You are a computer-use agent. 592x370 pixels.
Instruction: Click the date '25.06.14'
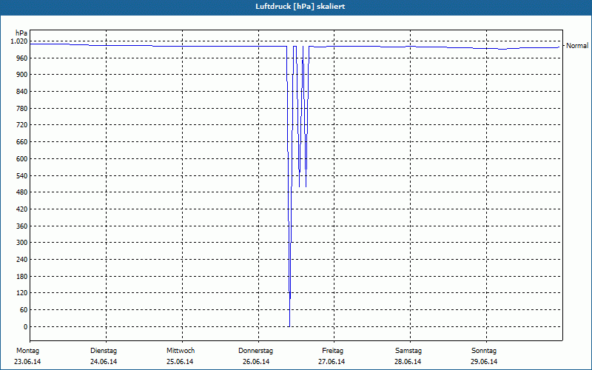pos(180,362)
